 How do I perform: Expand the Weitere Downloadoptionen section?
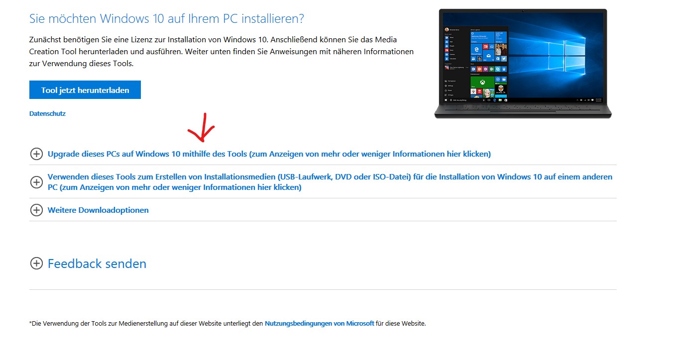click(98, 210)
